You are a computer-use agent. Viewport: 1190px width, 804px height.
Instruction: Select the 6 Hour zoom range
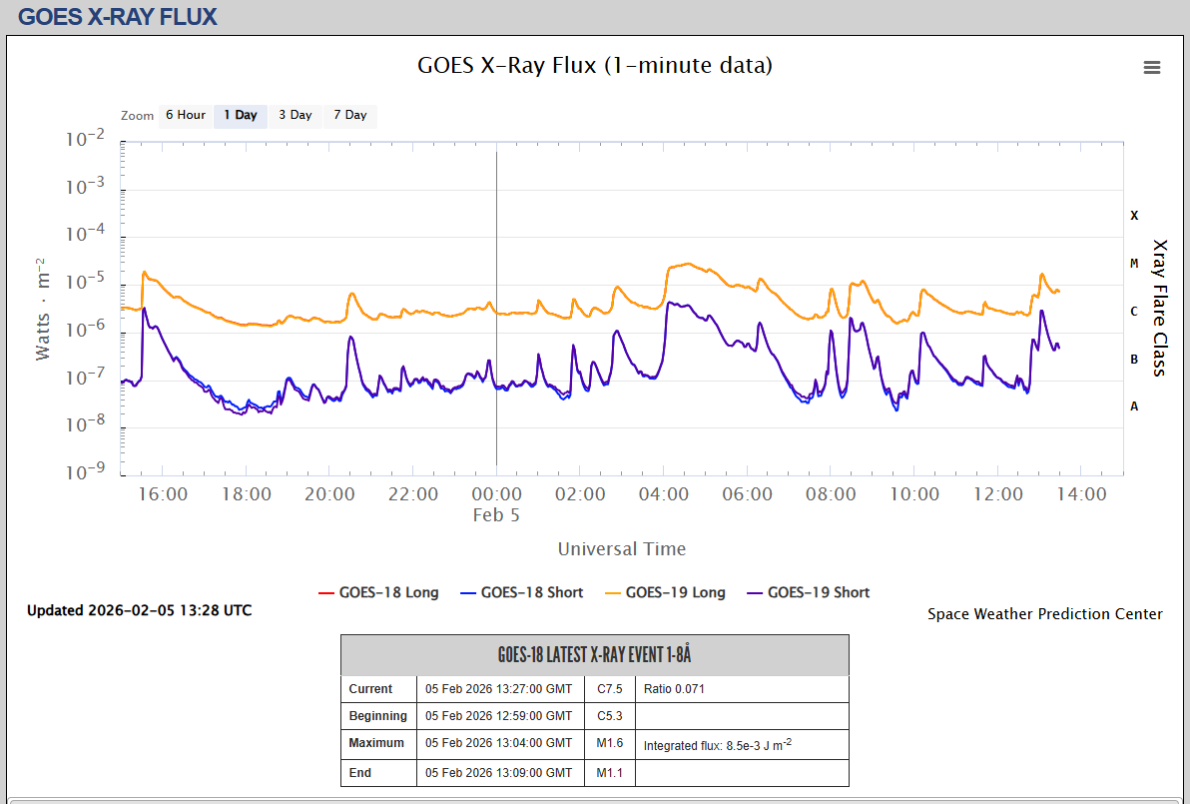(185, 116)
